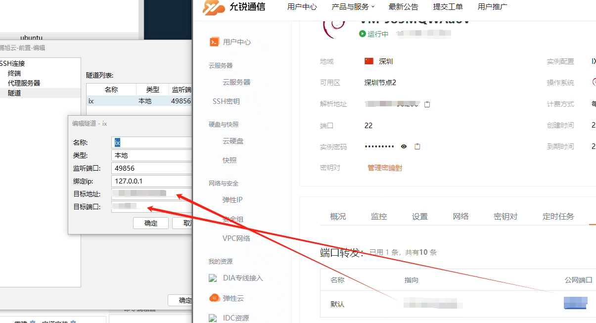
Task: Open 最新公告 in top navigation
Action: point(403,7)
